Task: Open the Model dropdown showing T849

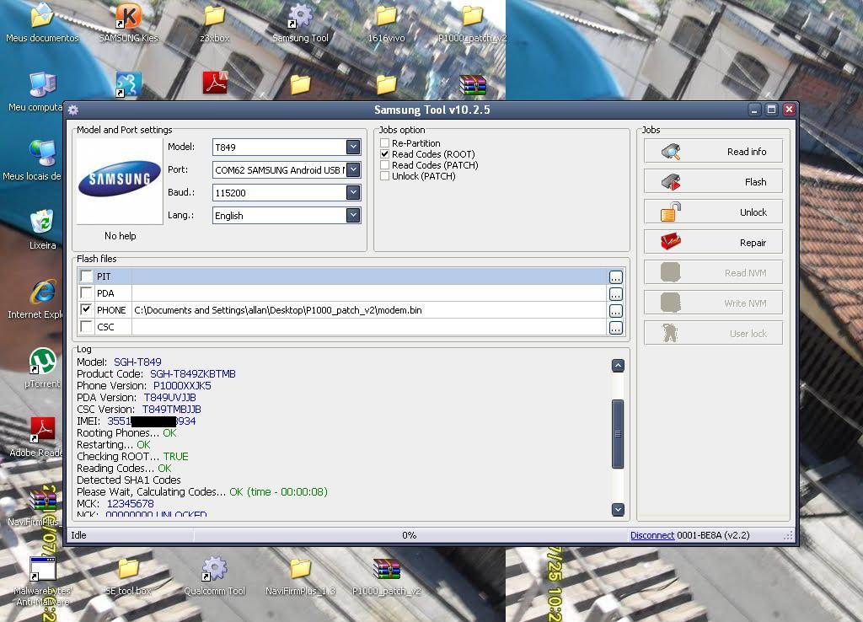Action: click(x=353, y=147)
